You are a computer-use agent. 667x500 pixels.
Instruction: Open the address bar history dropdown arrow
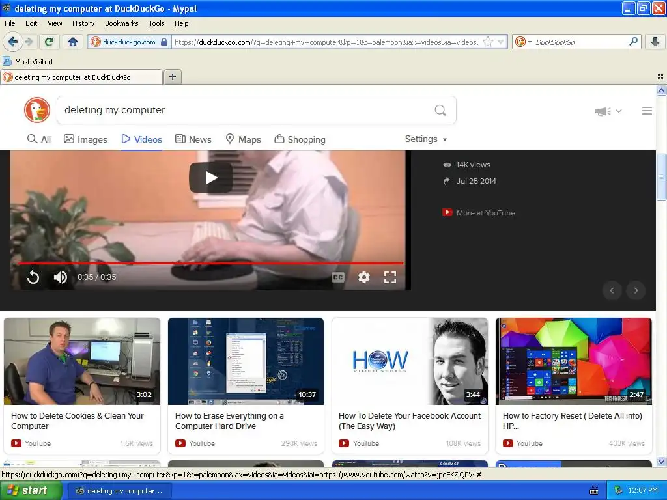tap(500, 42)
